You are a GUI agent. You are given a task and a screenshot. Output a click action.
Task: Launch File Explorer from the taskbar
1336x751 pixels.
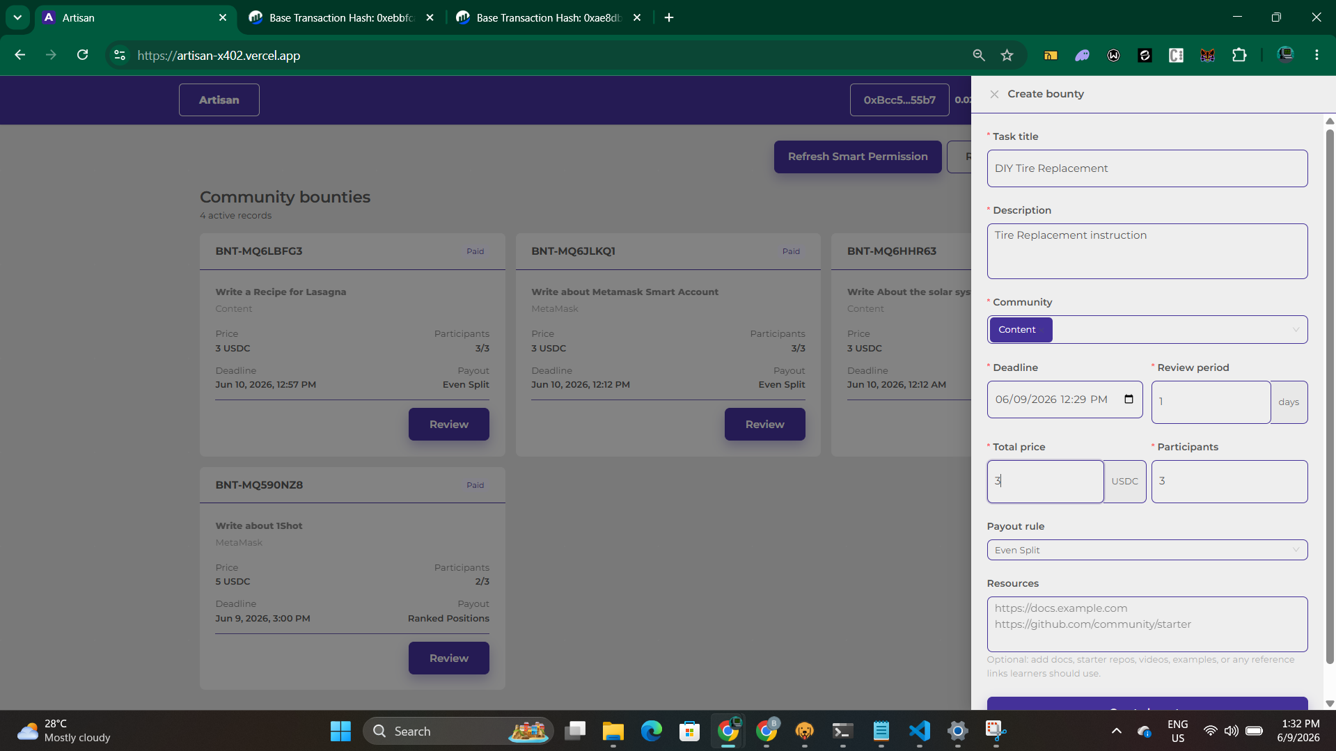coord(613,731)
